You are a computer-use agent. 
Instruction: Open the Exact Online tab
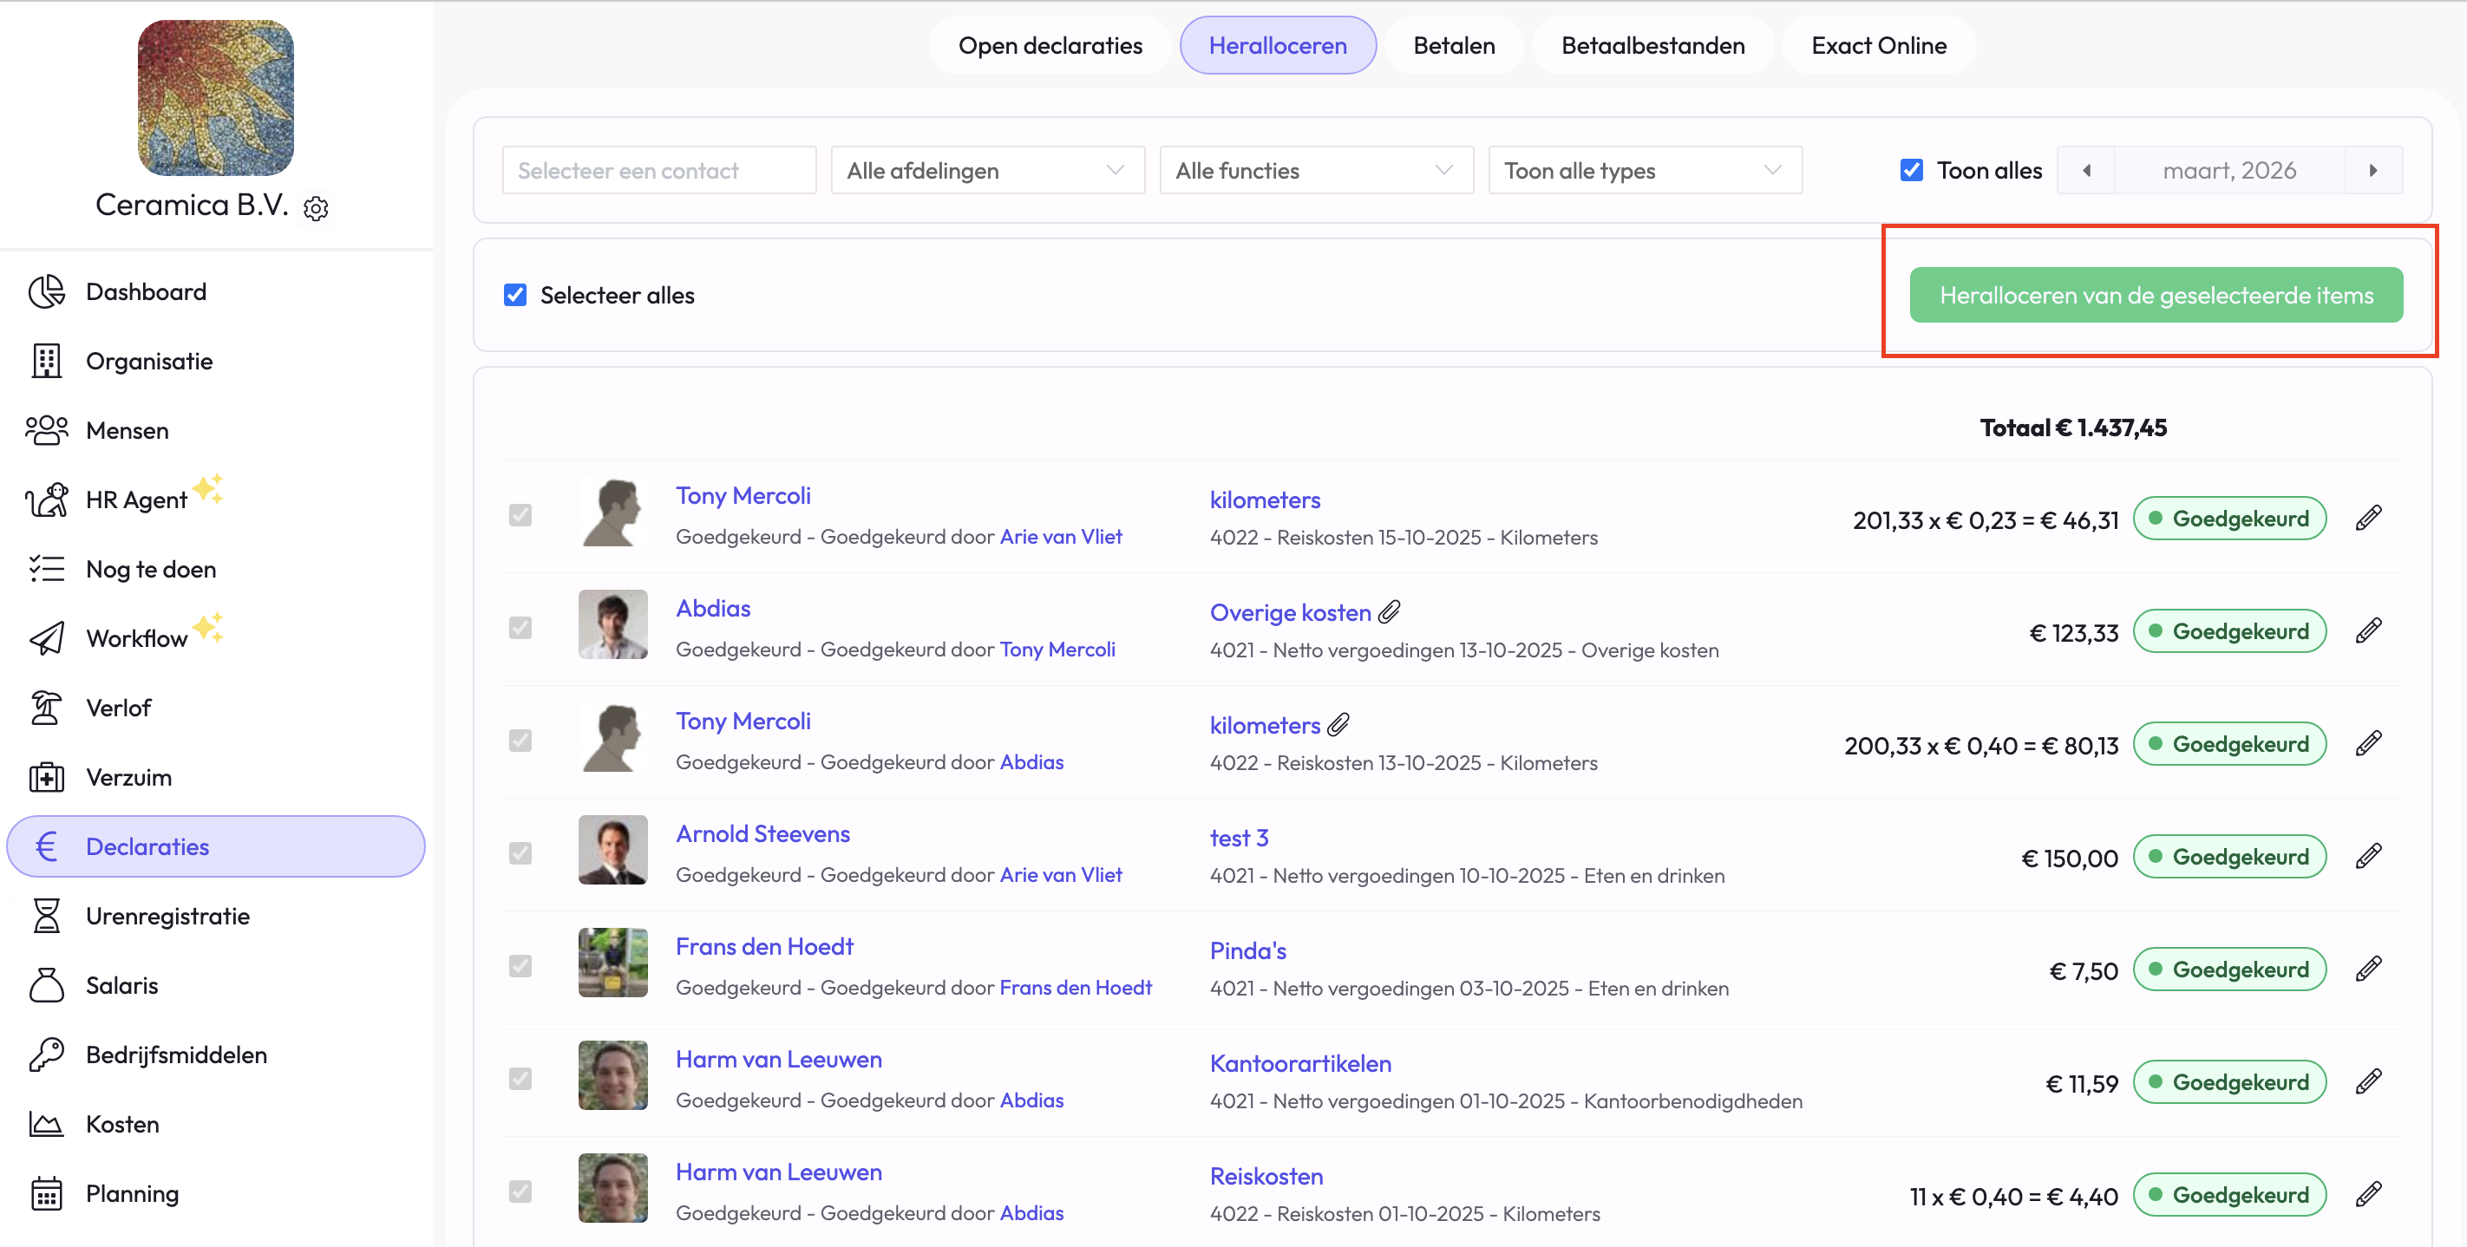point(1878,45)
